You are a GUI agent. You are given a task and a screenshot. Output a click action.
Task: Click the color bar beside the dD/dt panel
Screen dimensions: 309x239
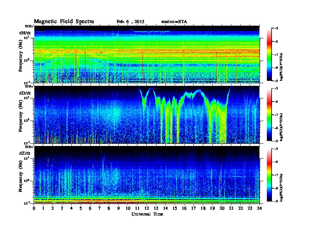(269, 115)
